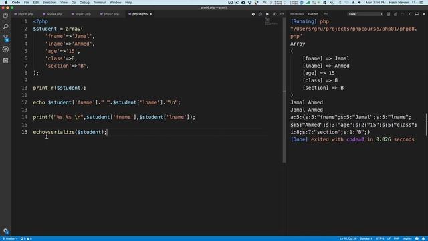Click the diamond-shaped icon in editor toolbar

253,14
